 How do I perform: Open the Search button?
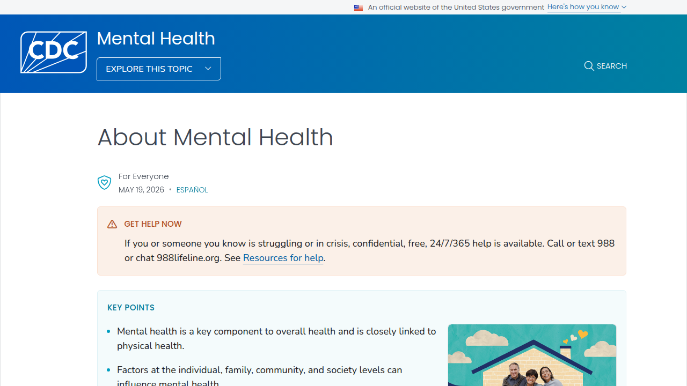tap(605, 66)
